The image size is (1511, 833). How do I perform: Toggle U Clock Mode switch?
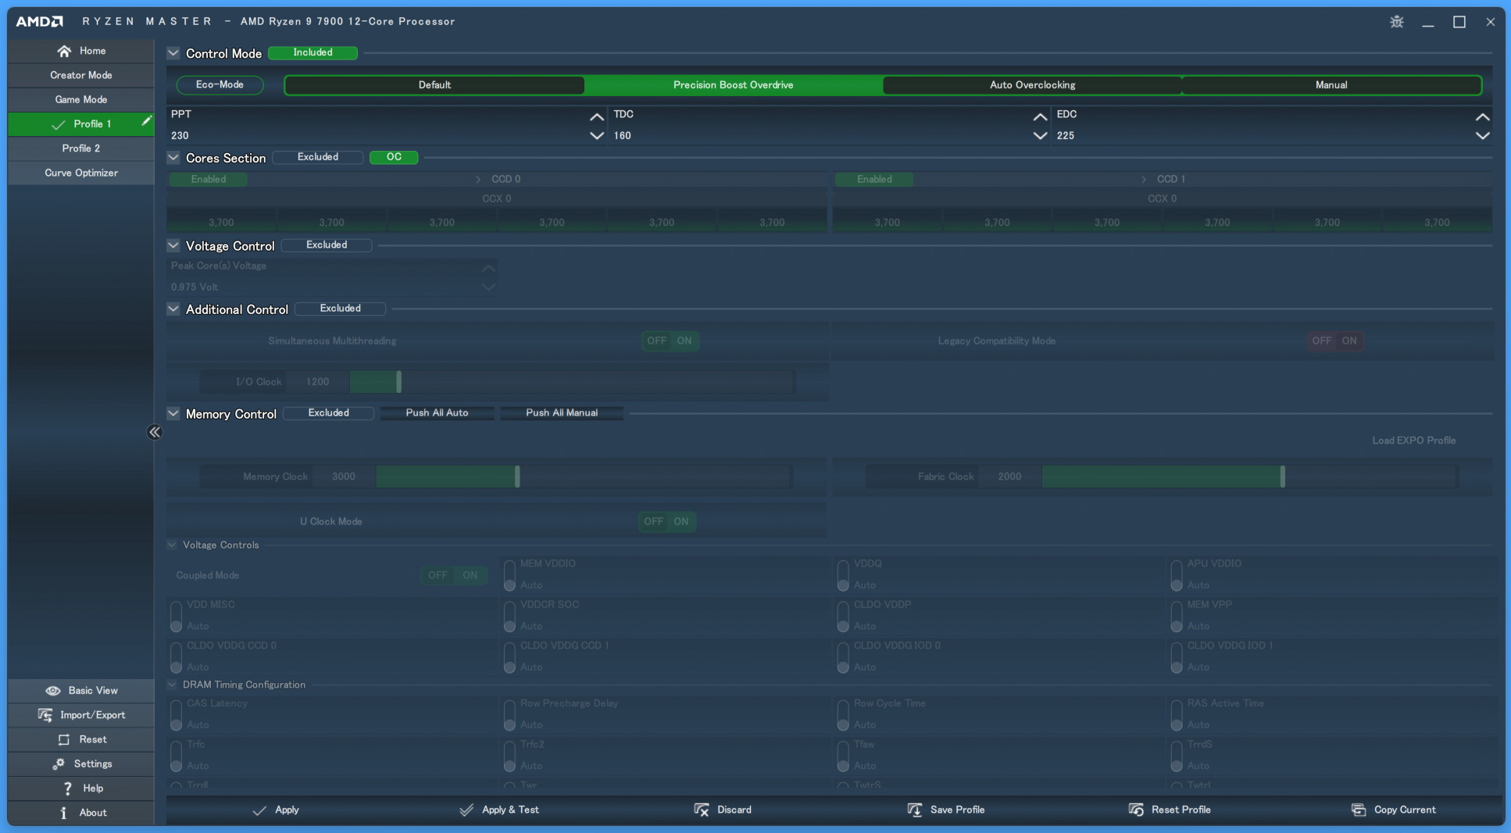pos(667,521)
